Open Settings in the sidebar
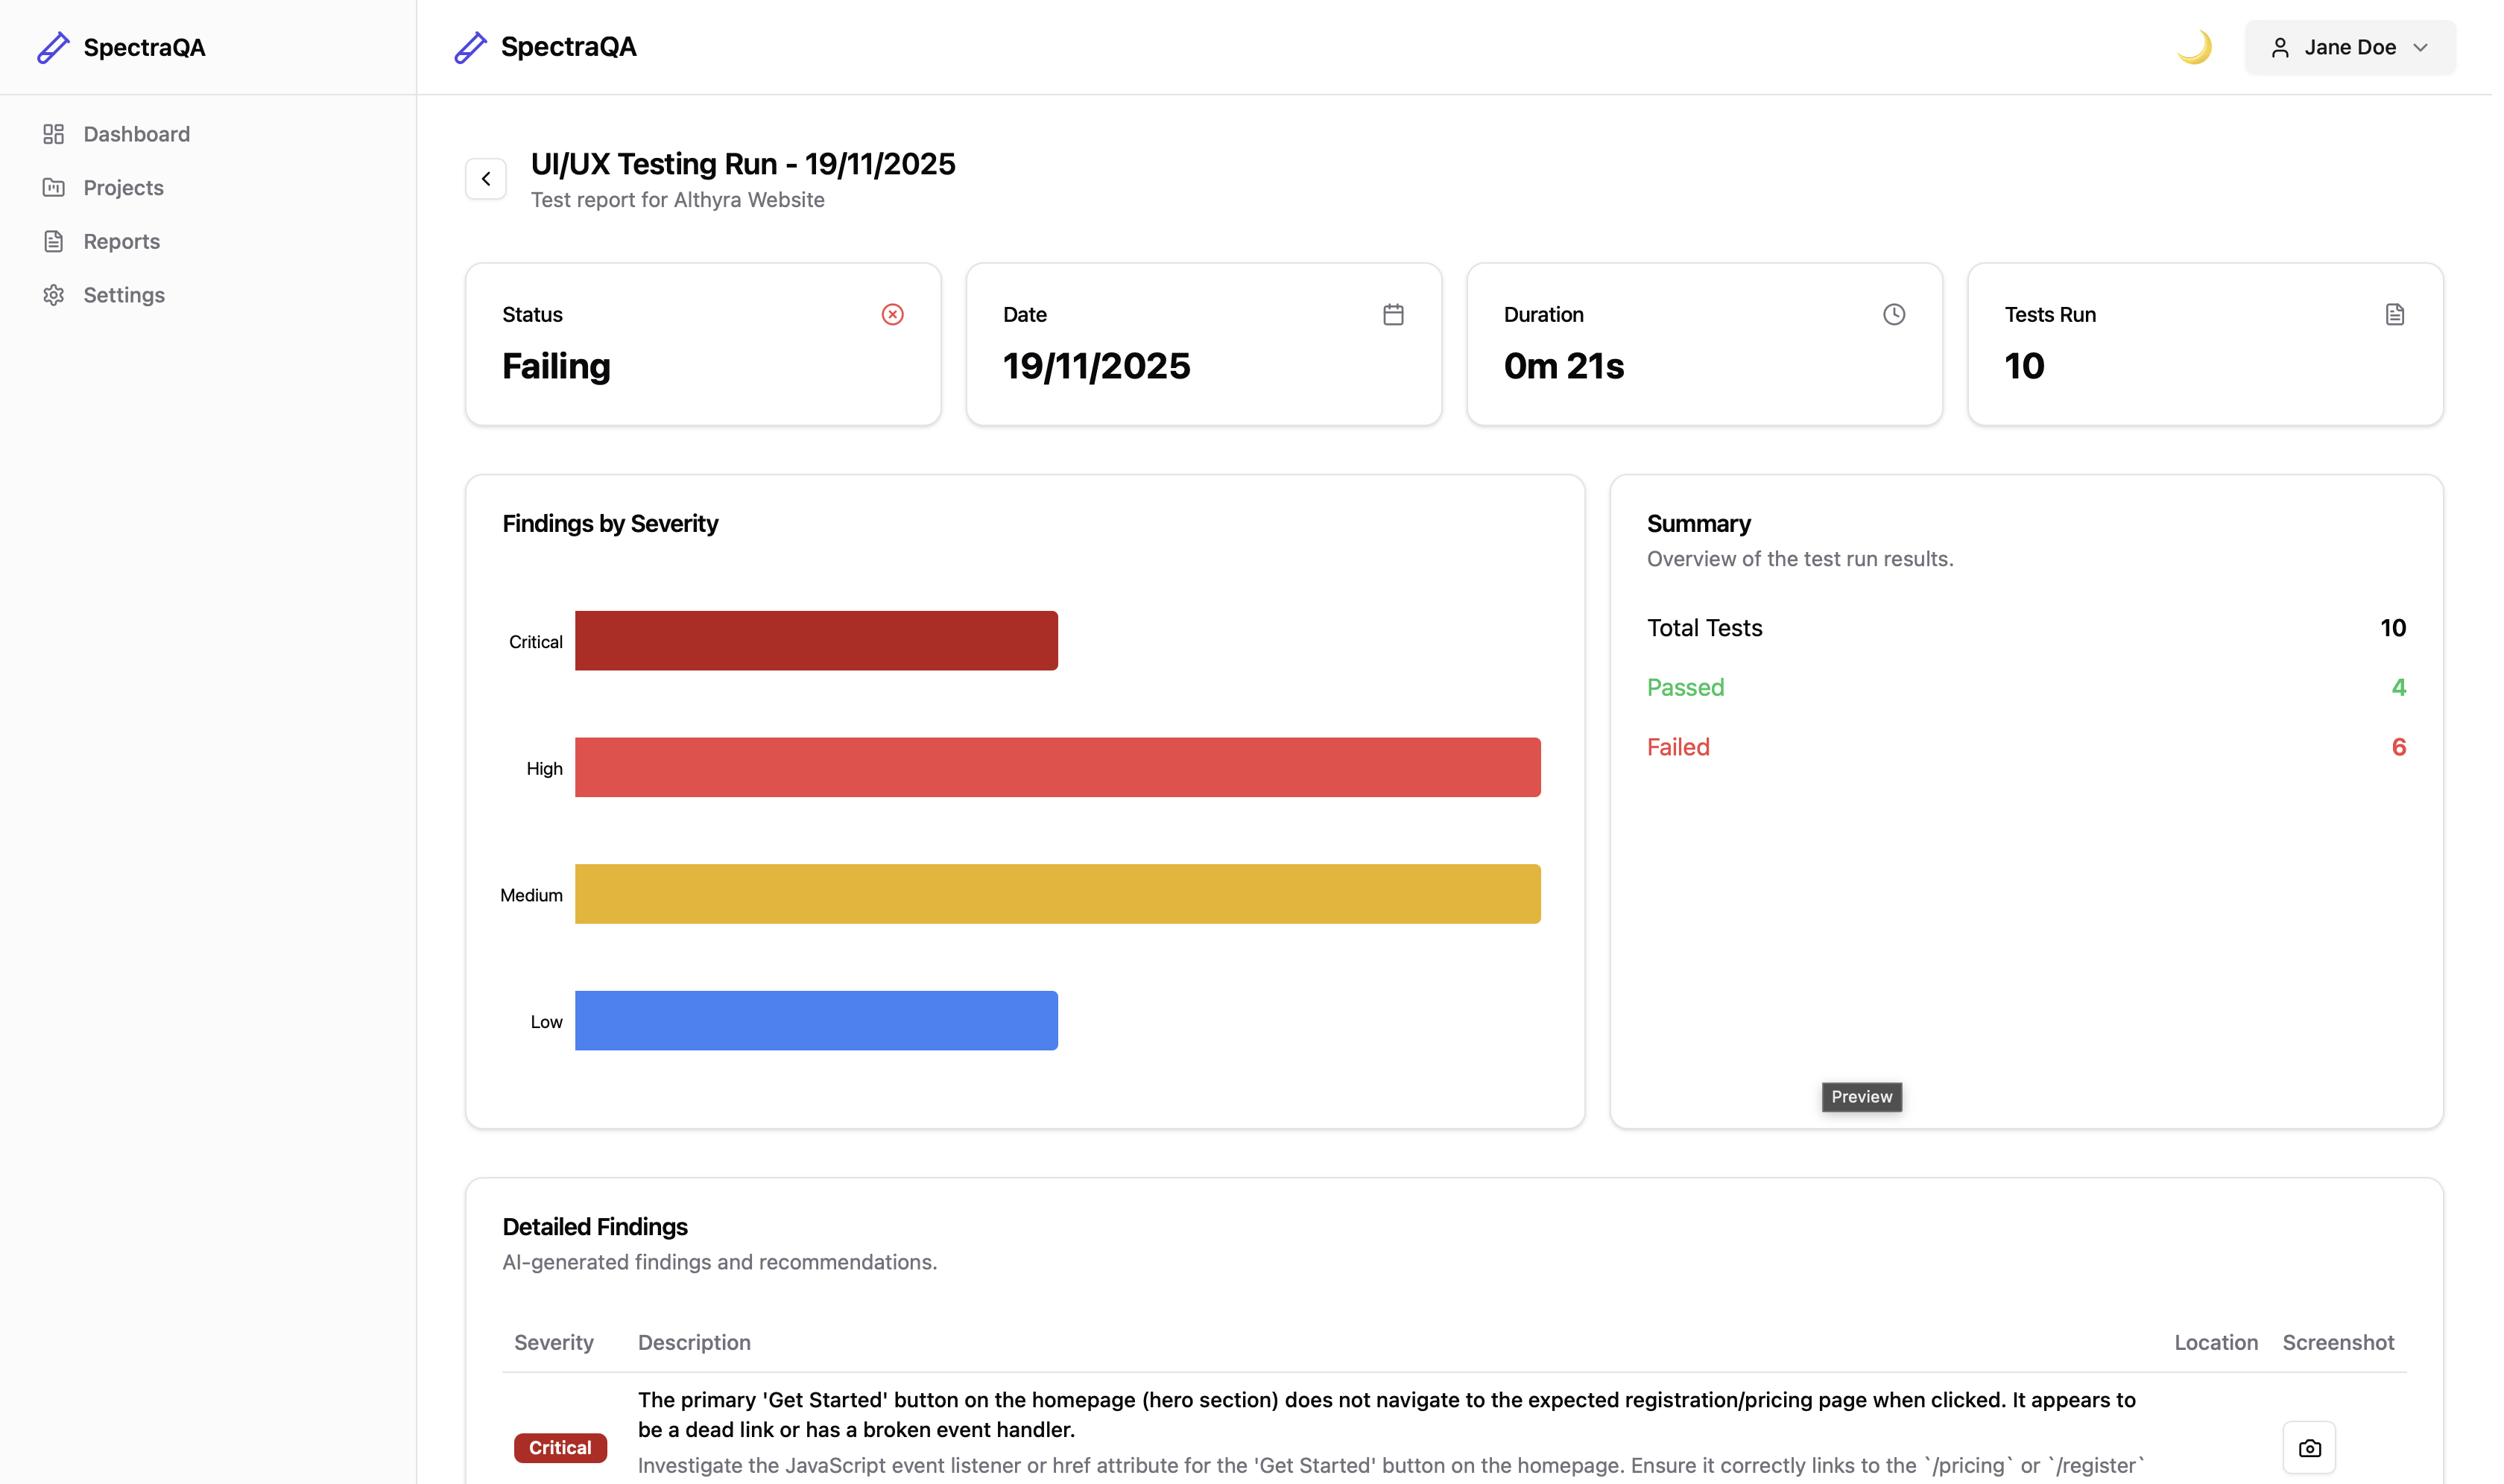 click(x=124, y=295)
